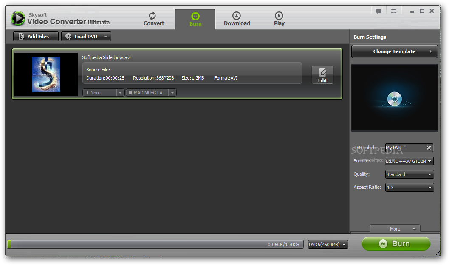The width and height of the screenshot is (449, 265).
Task: Open the Aspect Ratio 4:3 dropdown
Action: (x=409, y=188)
